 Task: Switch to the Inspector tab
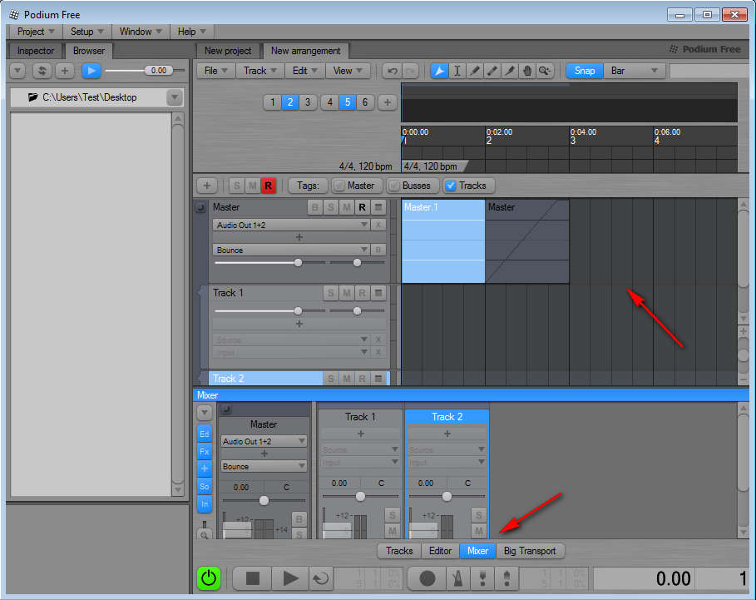pyautogui.click(x=36, y=51)
